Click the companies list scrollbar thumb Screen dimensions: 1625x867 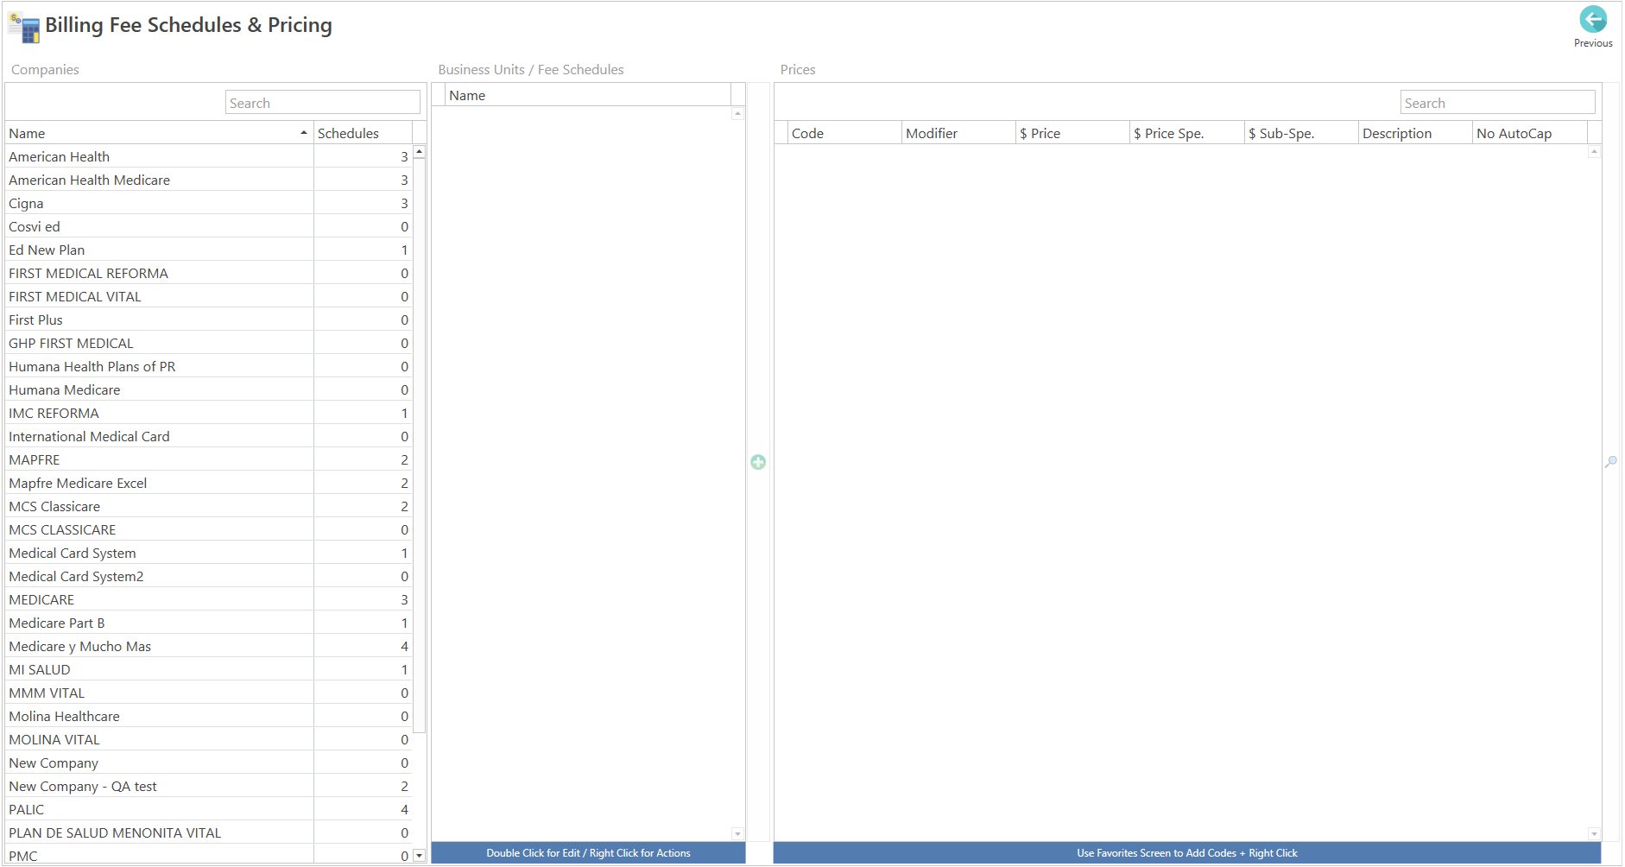[419, 446]
